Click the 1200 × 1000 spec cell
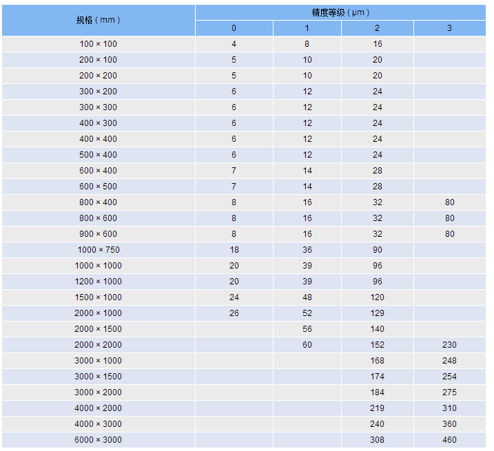This screenshot has height=451, width=494. point(99,282)
